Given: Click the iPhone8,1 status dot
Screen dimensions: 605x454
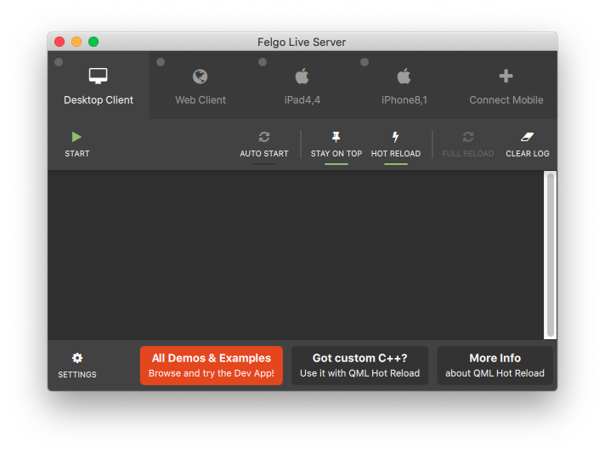Looking at the screenshot, I should [365, 62].
